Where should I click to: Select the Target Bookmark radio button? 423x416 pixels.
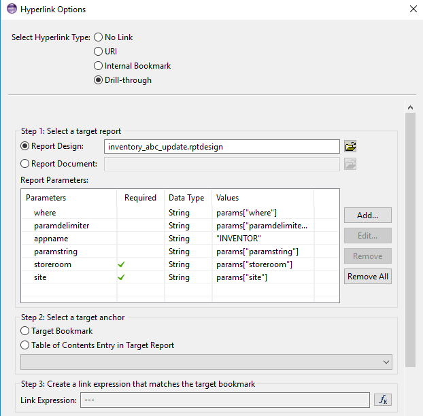click(x=24, y=331)
